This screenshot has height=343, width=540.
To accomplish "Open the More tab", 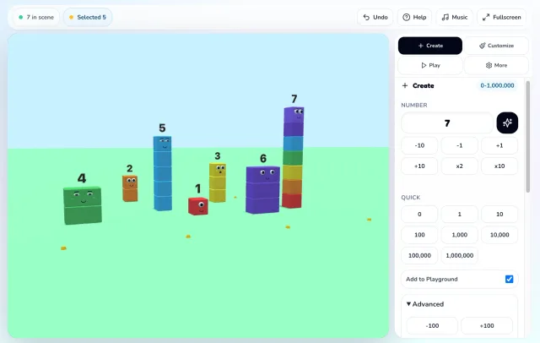I will point(496,65).
